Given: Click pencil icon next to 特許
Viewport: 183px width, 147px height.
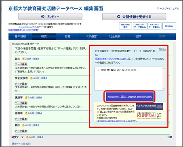Looking at the screenshot, I should pos(23,125).
